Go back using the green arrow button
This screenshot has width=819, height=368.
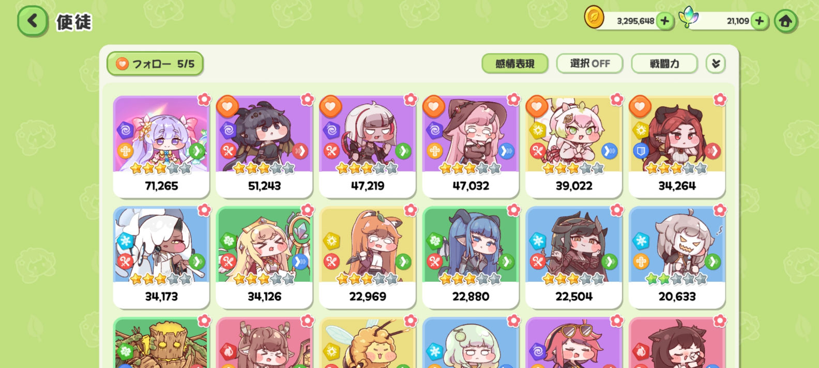[33, 21]
